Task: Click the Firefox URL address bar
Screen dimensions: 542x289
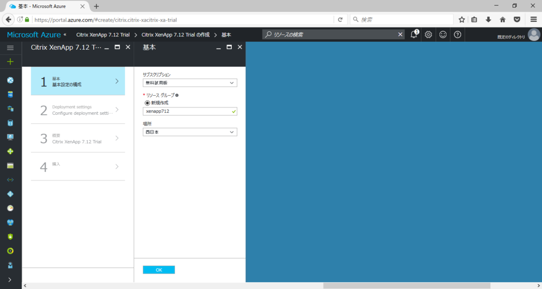Action: [x=183, y=20]
